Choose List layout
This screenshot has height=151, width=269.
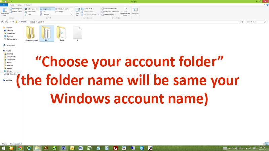click(43, 12)
